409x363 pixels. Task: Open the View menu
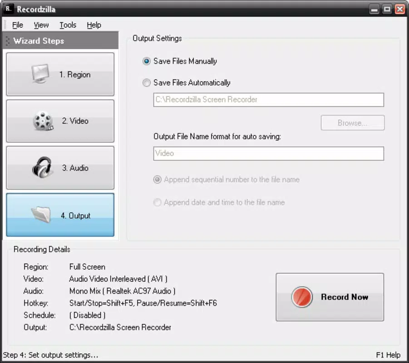tap(41, 25)
